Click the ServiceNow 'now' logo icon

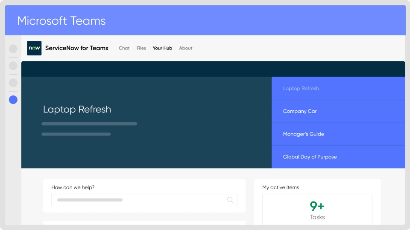34,48
